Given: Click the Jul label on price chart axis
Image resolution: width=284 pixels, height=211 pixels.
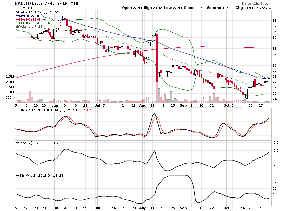Looking at the screenshot, I should pyautogui.click(x=98, y=105).
